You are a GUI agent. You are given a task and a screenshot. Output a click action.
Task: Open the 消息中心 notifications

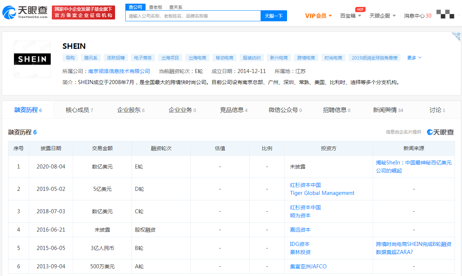(x=418, y=16)
